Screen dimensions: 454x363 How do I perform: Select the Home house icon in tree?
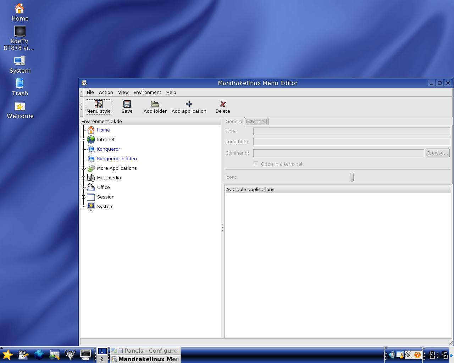click(91, 130)
